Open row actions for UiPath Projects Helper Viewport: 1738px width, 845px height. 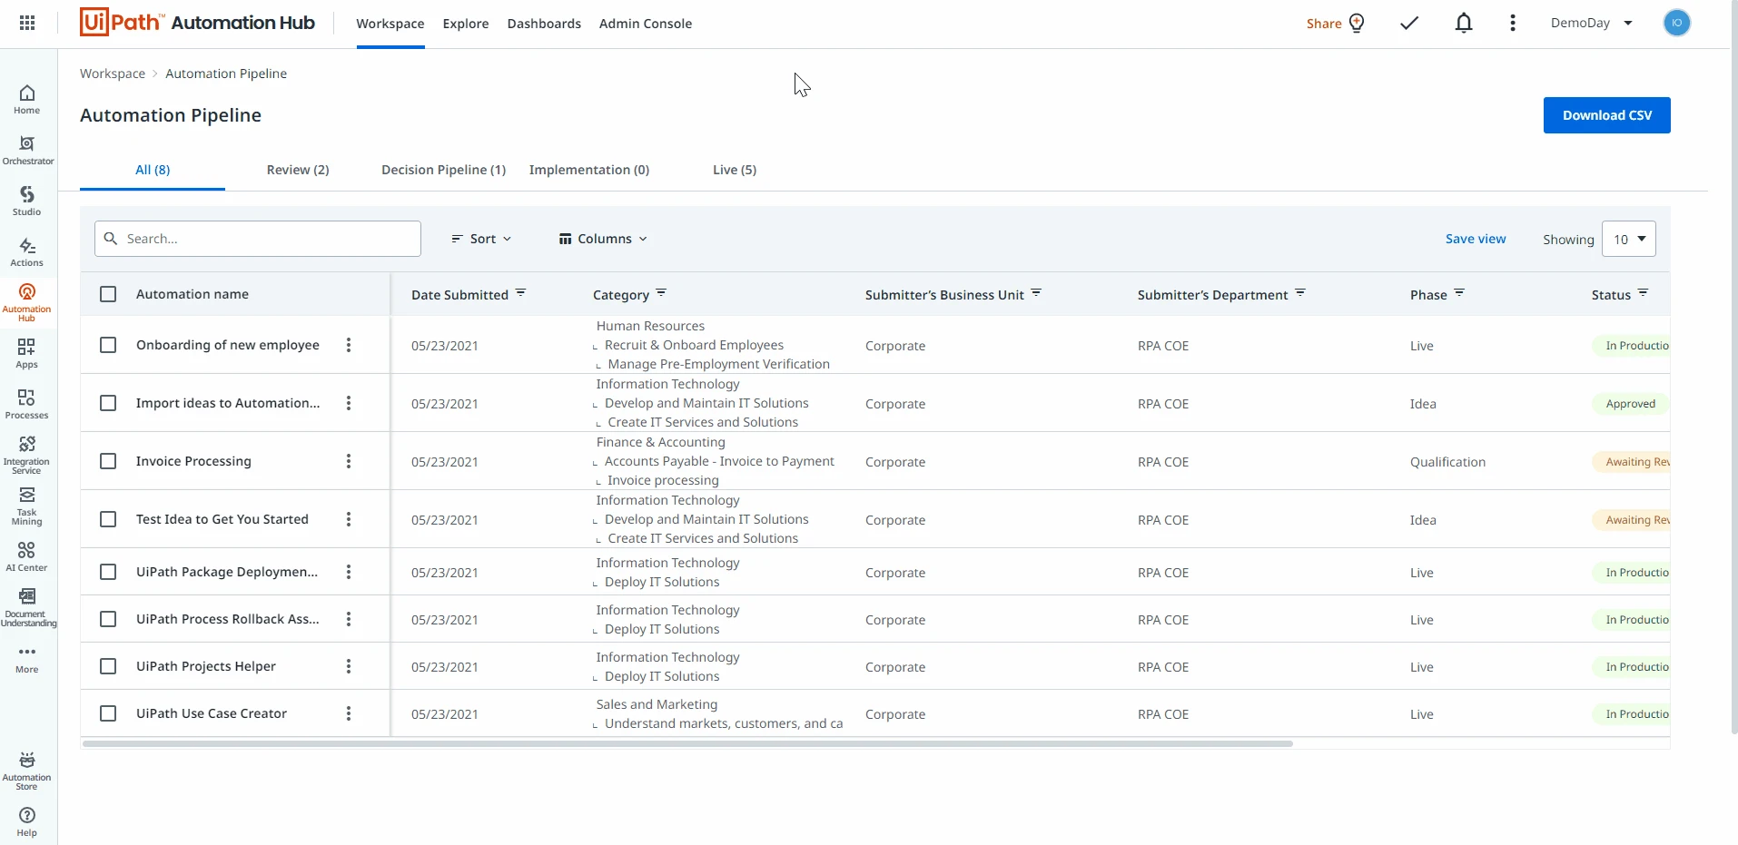coord(349,666)
